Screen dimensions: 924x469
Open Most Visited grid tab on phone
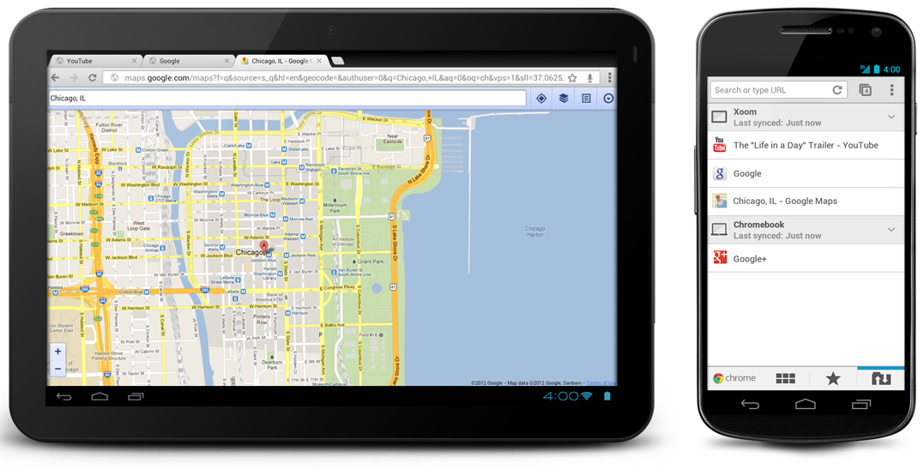[785, 378]
